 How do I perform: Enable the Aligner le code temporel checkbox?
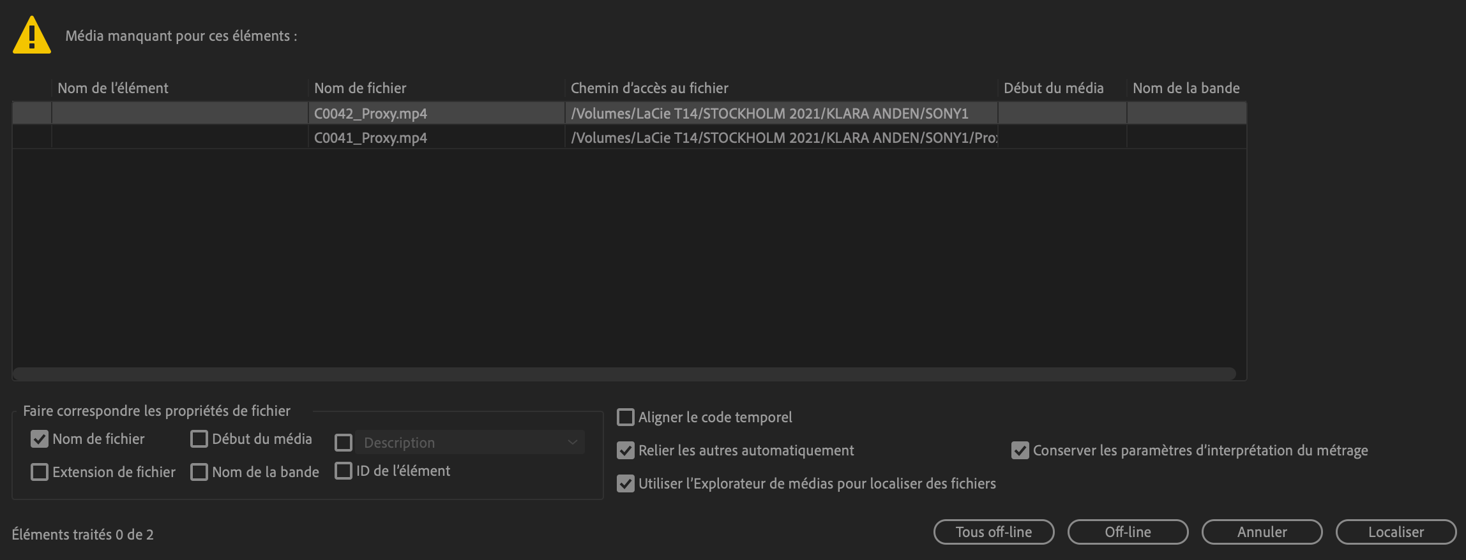coord(626,417)
